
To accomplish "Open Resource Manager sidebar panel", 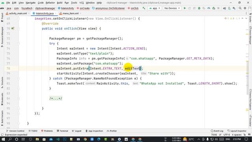I will tap(2, 37).
